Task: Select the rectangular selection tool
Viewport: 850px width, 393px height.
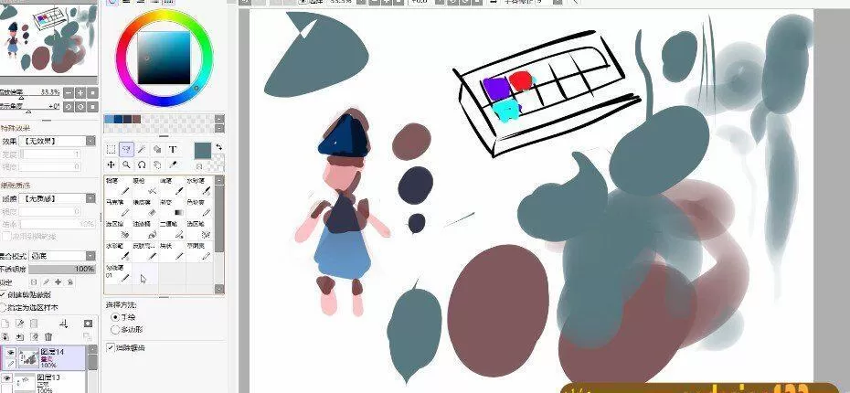Action: (x=112, y=149)
